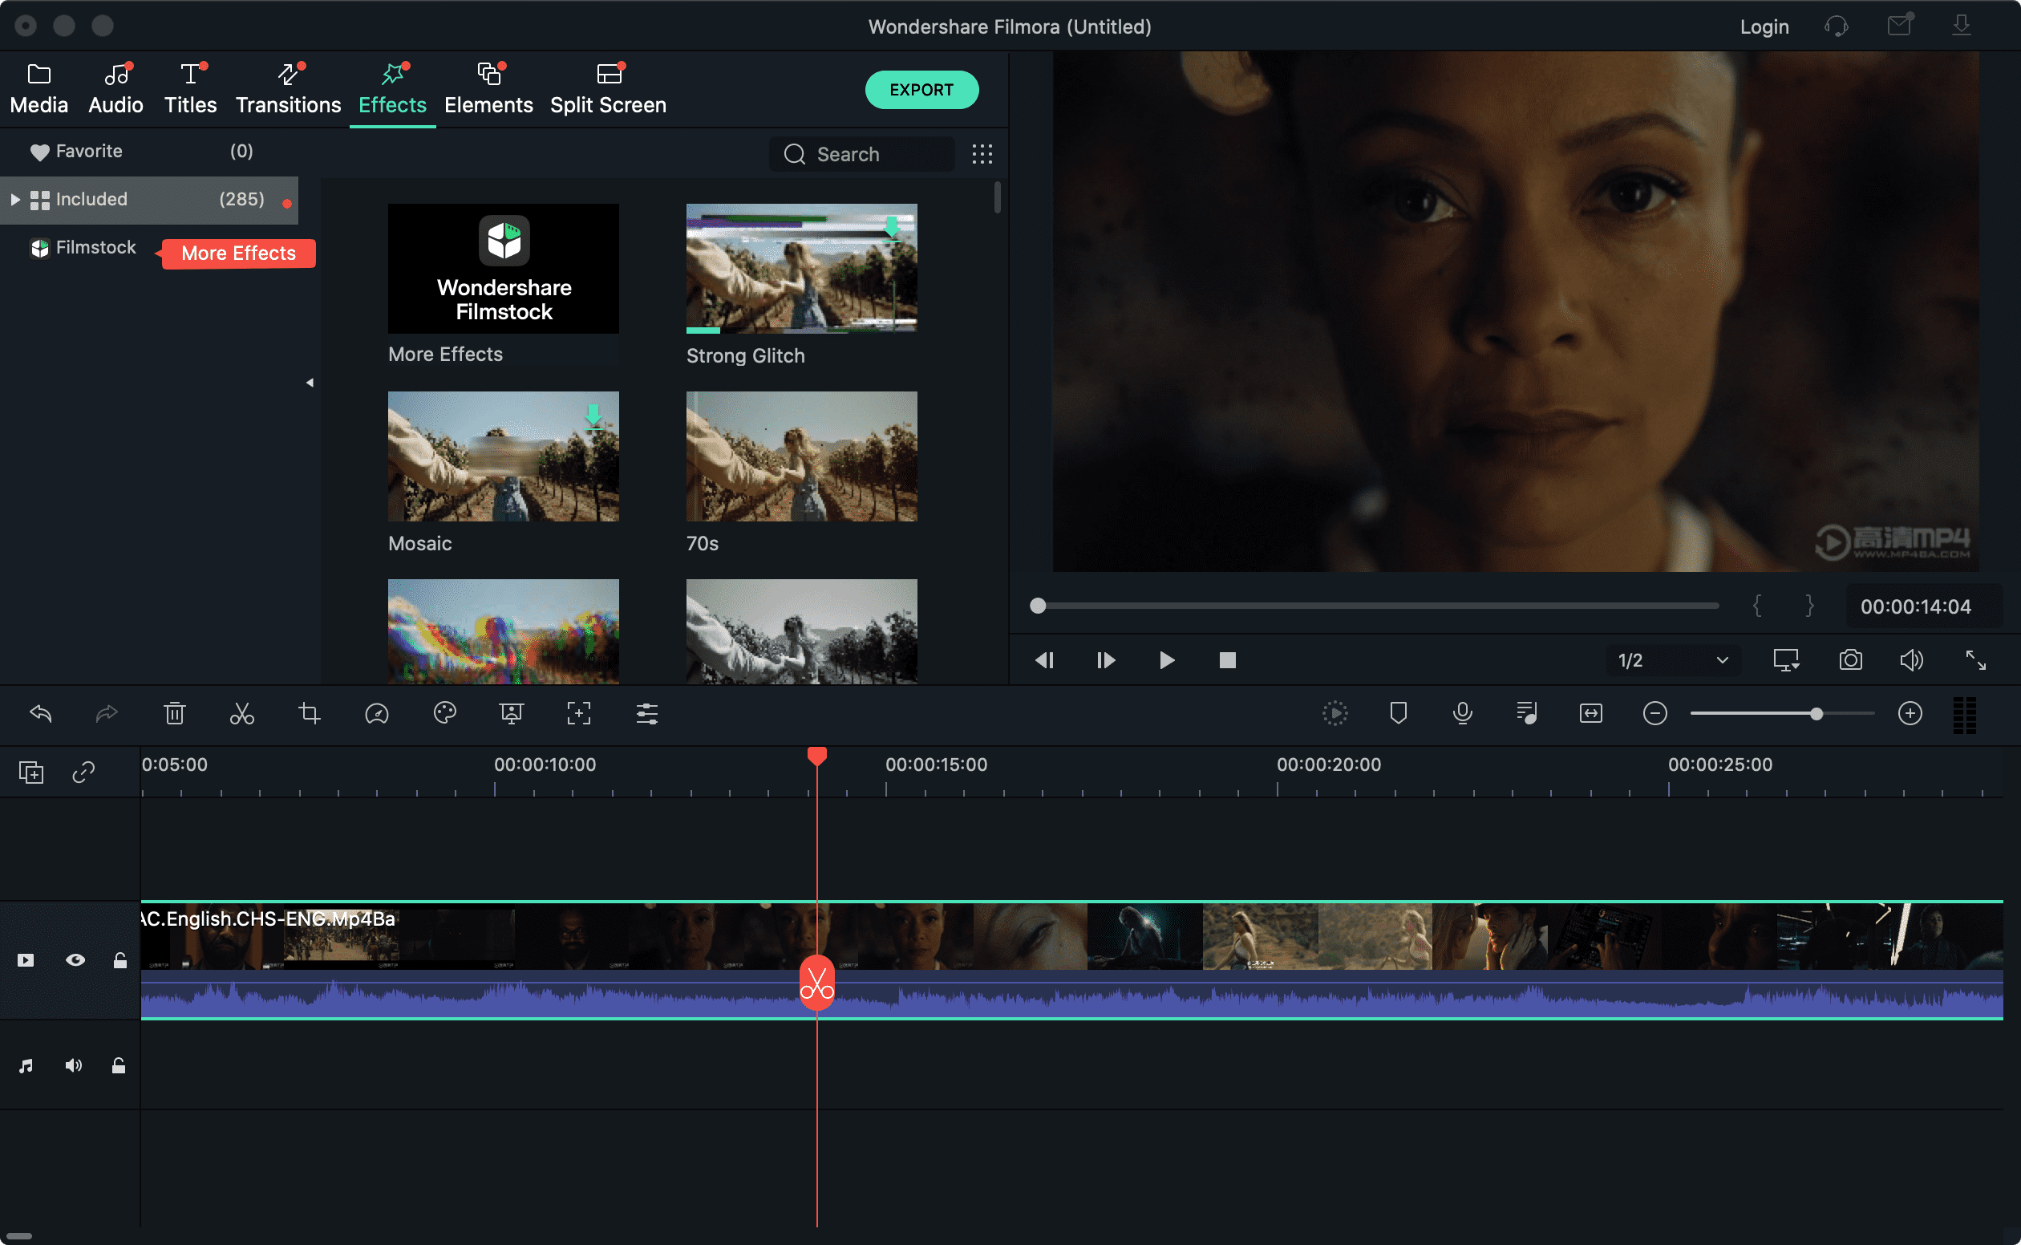Take a snapshot with camera icon
The width and height of the screenshot is (2021, 1245).
pos(1851,660)
